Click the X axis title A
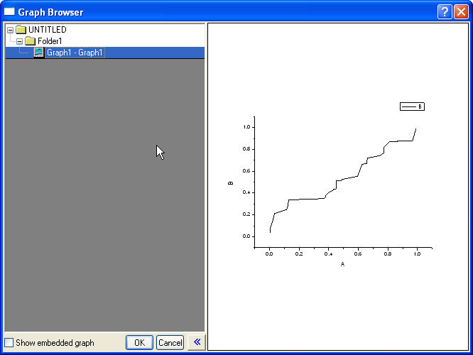The width and height of the screenshot is (473, 355). tap(342, 264)
